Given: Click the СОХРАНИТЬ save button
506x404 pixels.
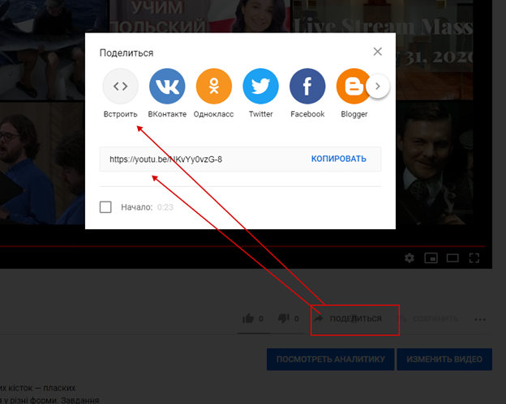Looking at the screenshot, I should point(428,319).
